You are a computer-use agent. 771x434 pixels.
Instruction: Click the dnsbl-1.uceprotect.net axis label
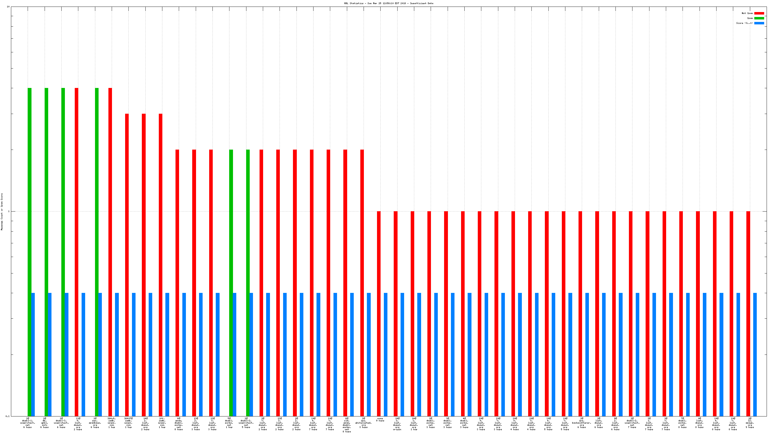pyautogui.click(x=28, y=422)
